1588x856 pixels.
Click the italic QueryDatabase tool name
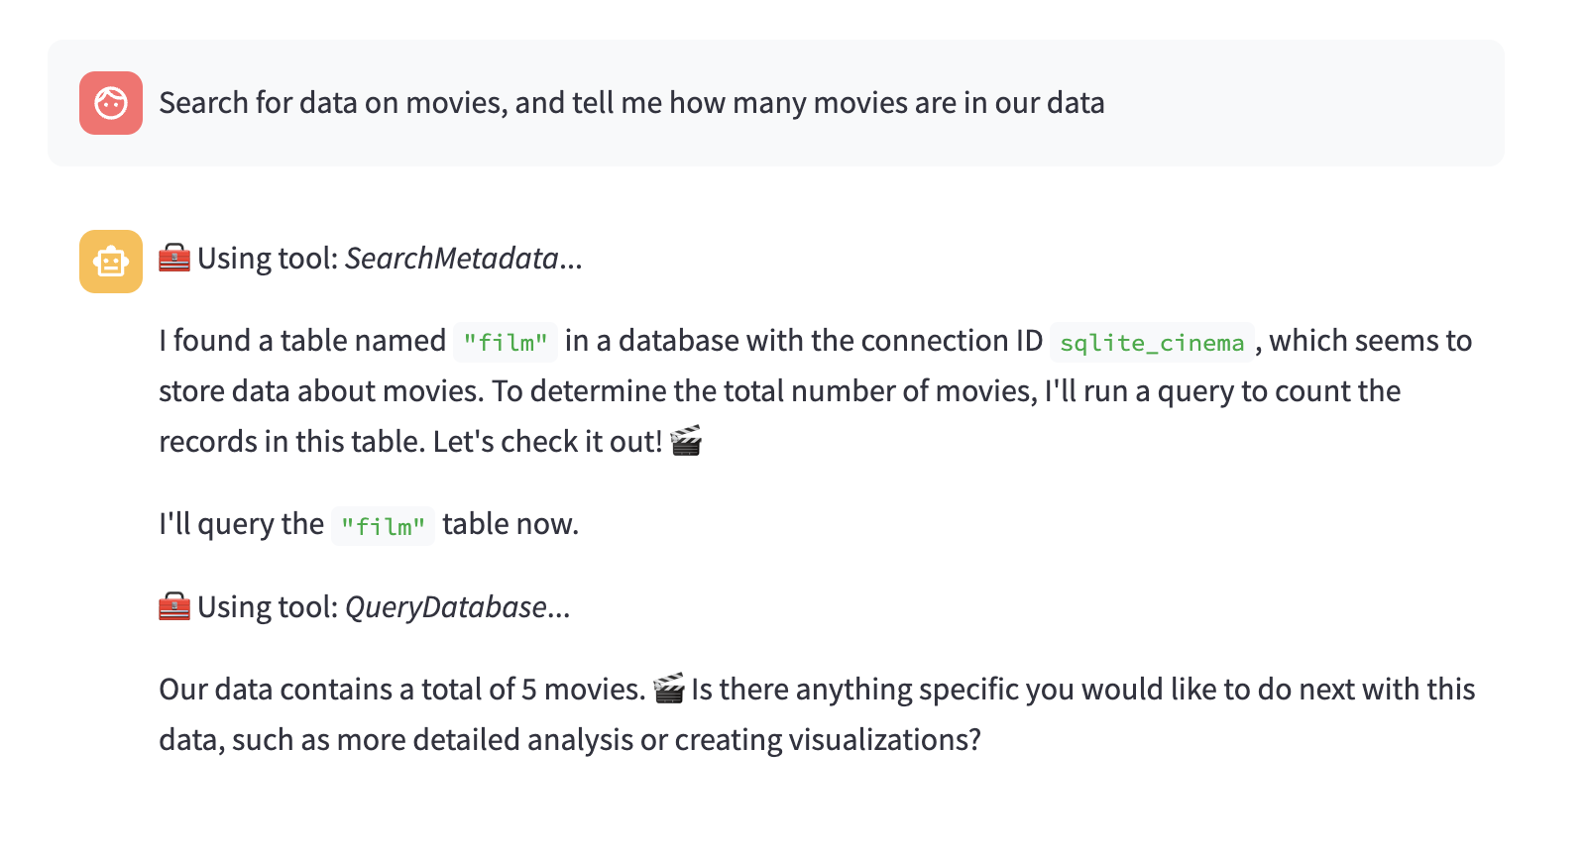446,607
